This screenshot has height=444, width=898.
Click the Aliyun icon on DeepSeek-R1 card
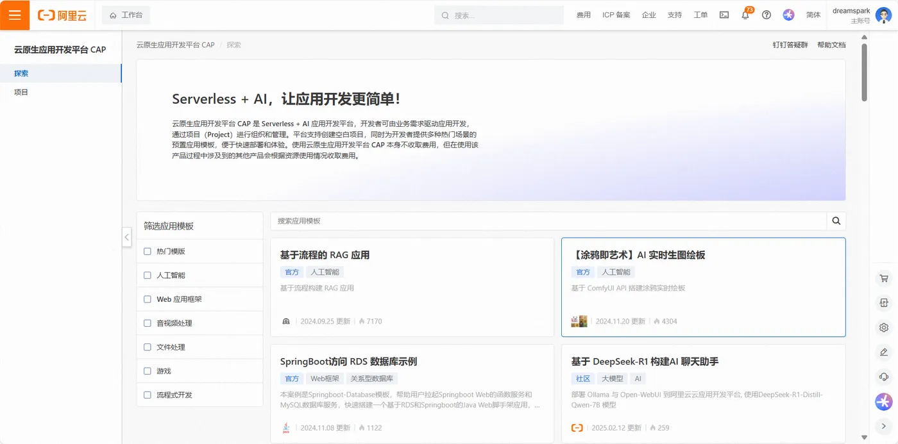577,427
